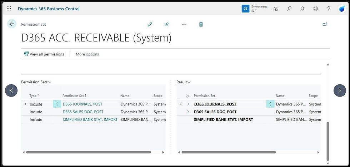Viewport: 350px width, 167px height.
Task: Click the delete trash can icon
Action: (x=201, y=24)
